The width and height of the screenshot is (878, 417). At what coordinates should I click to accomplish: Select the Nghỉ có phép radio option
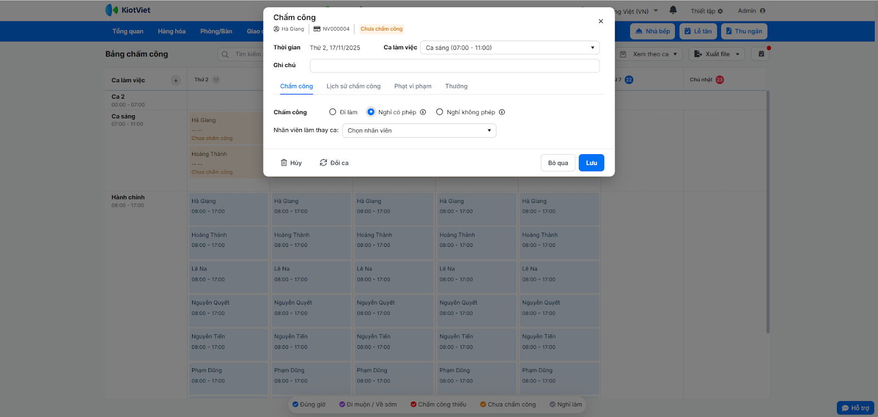pos(371,112)
